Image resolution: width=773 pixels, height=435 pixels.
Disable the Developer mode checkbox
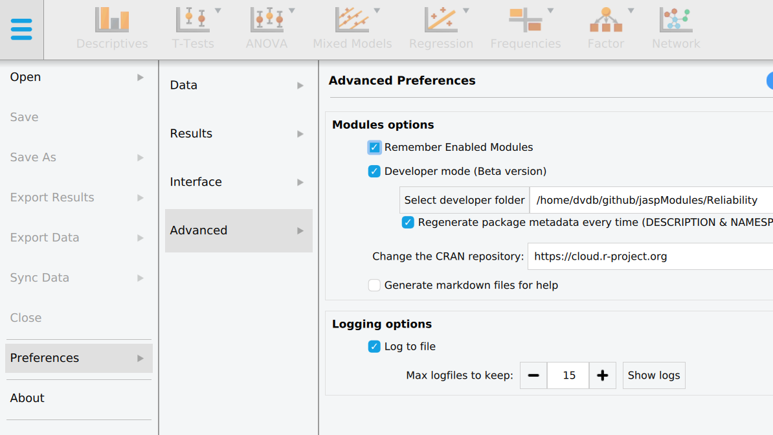(x=374, y=172)
